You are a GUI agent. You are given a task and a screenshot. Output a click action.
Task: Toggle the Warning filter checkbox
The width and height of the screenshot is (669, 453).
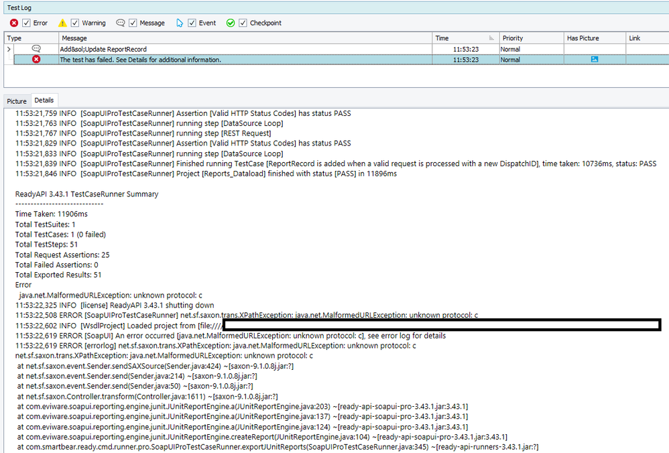pos(74,23)
